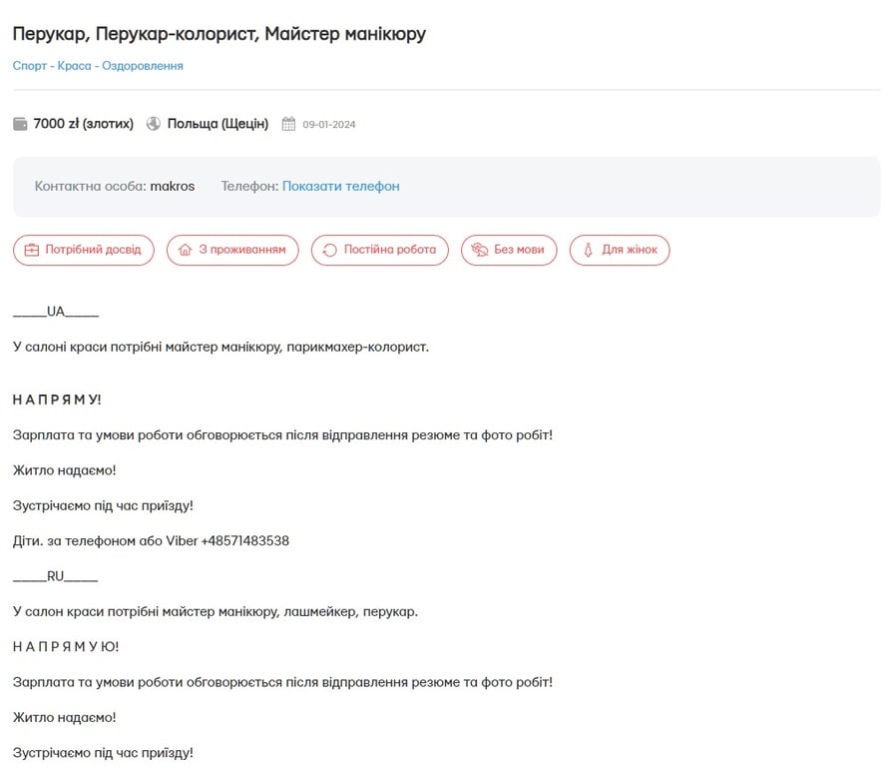This screenshot has width=887, height=767.
Task: Click the wallet icon beside the salary
Action: point(20,124)
